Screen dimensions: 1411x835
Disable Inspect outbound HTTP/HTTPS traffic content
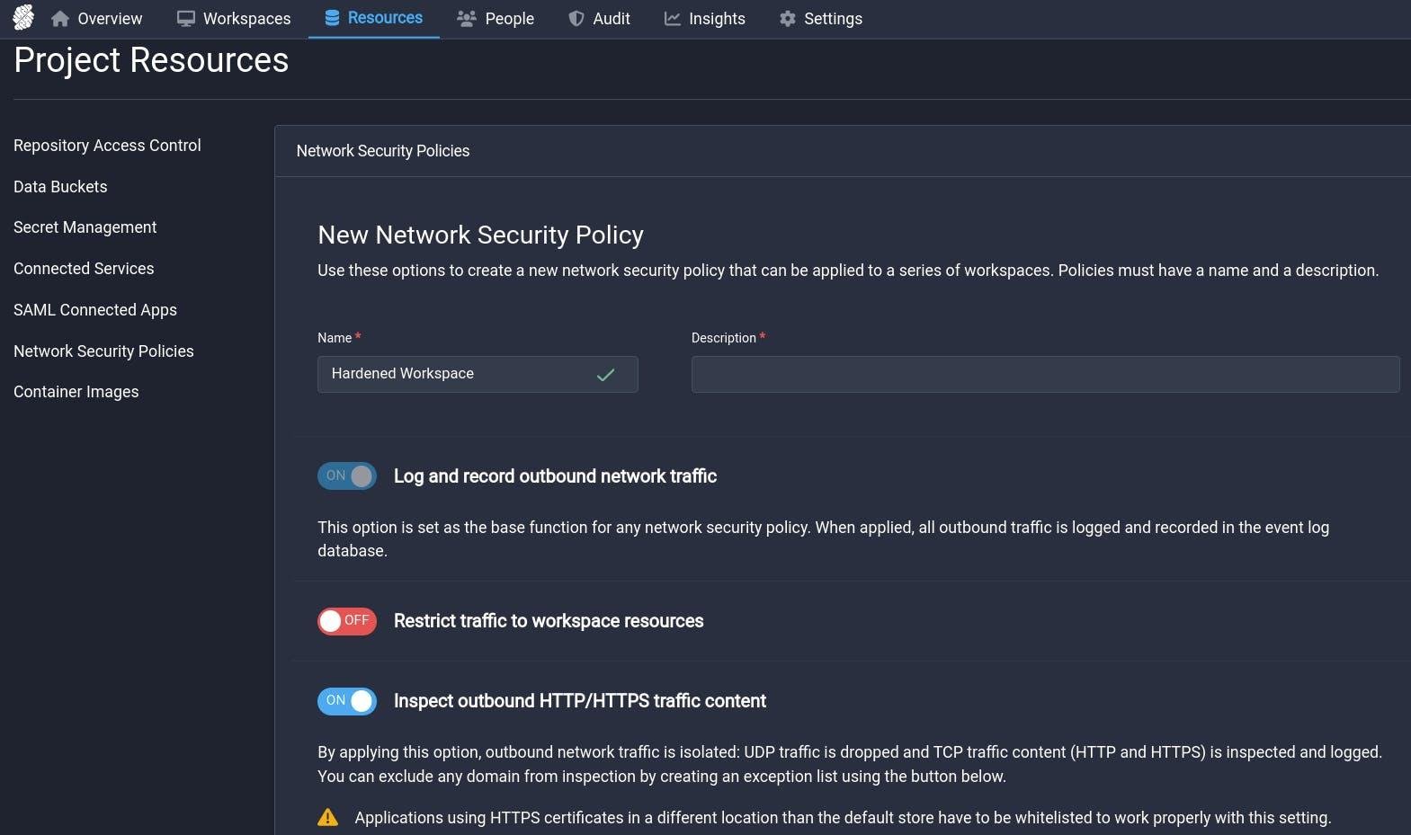(x=347, y=701)
